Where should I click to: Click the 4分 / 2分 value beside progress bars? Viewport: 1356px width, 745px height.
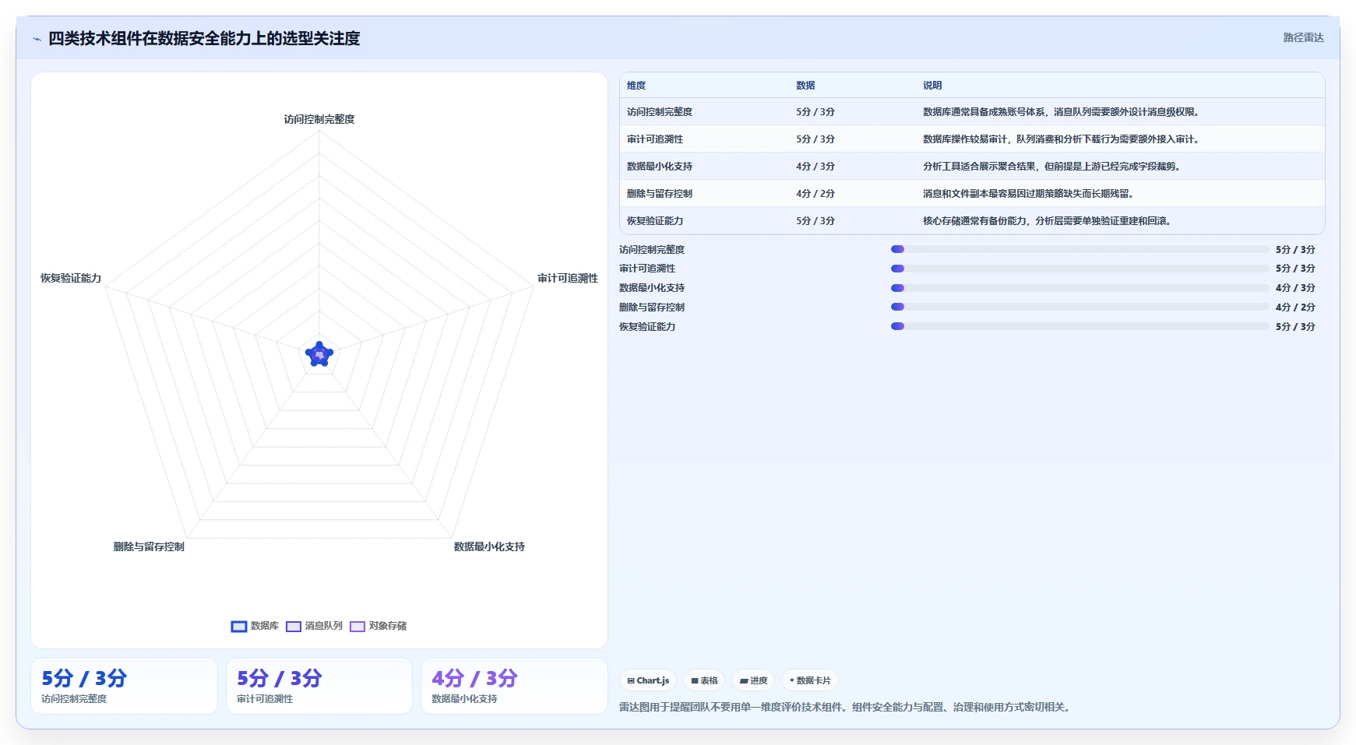click(x=1295, y=307)
